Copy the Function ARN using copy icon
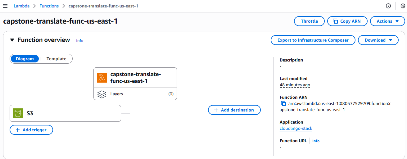 (x=283, y=104)
